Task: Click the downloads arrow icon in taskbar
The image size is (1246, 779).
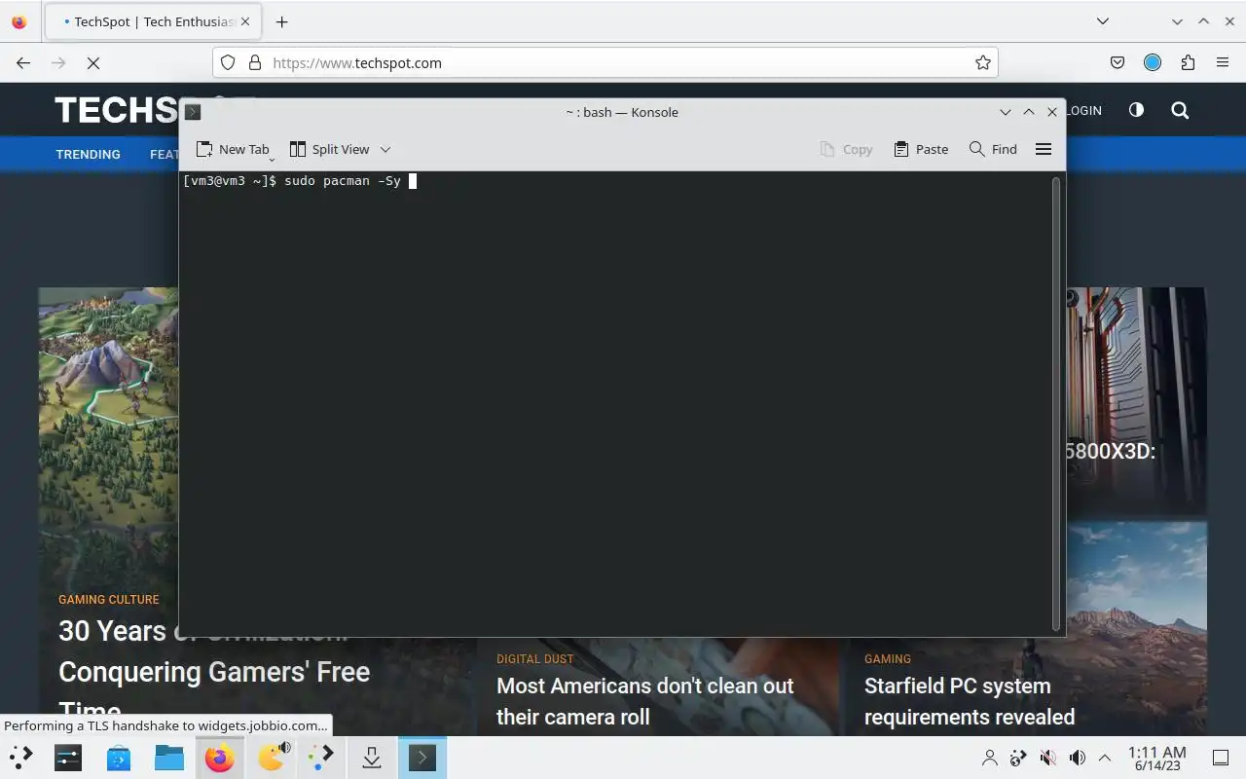Action: pyautogui.click(x=371, y=757)
